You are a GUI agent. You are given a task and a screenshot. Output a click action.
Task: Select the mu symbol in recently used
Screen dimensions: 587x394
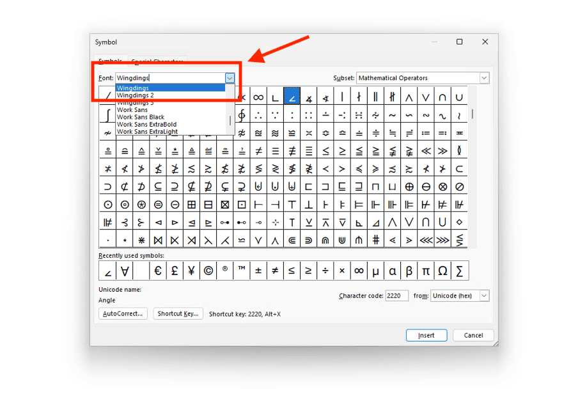pos(375,271)
